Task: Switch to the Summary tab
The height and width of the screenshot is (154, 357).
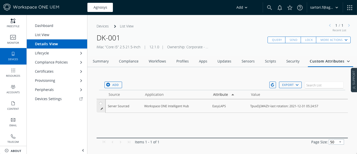Action: click(101, 61)
